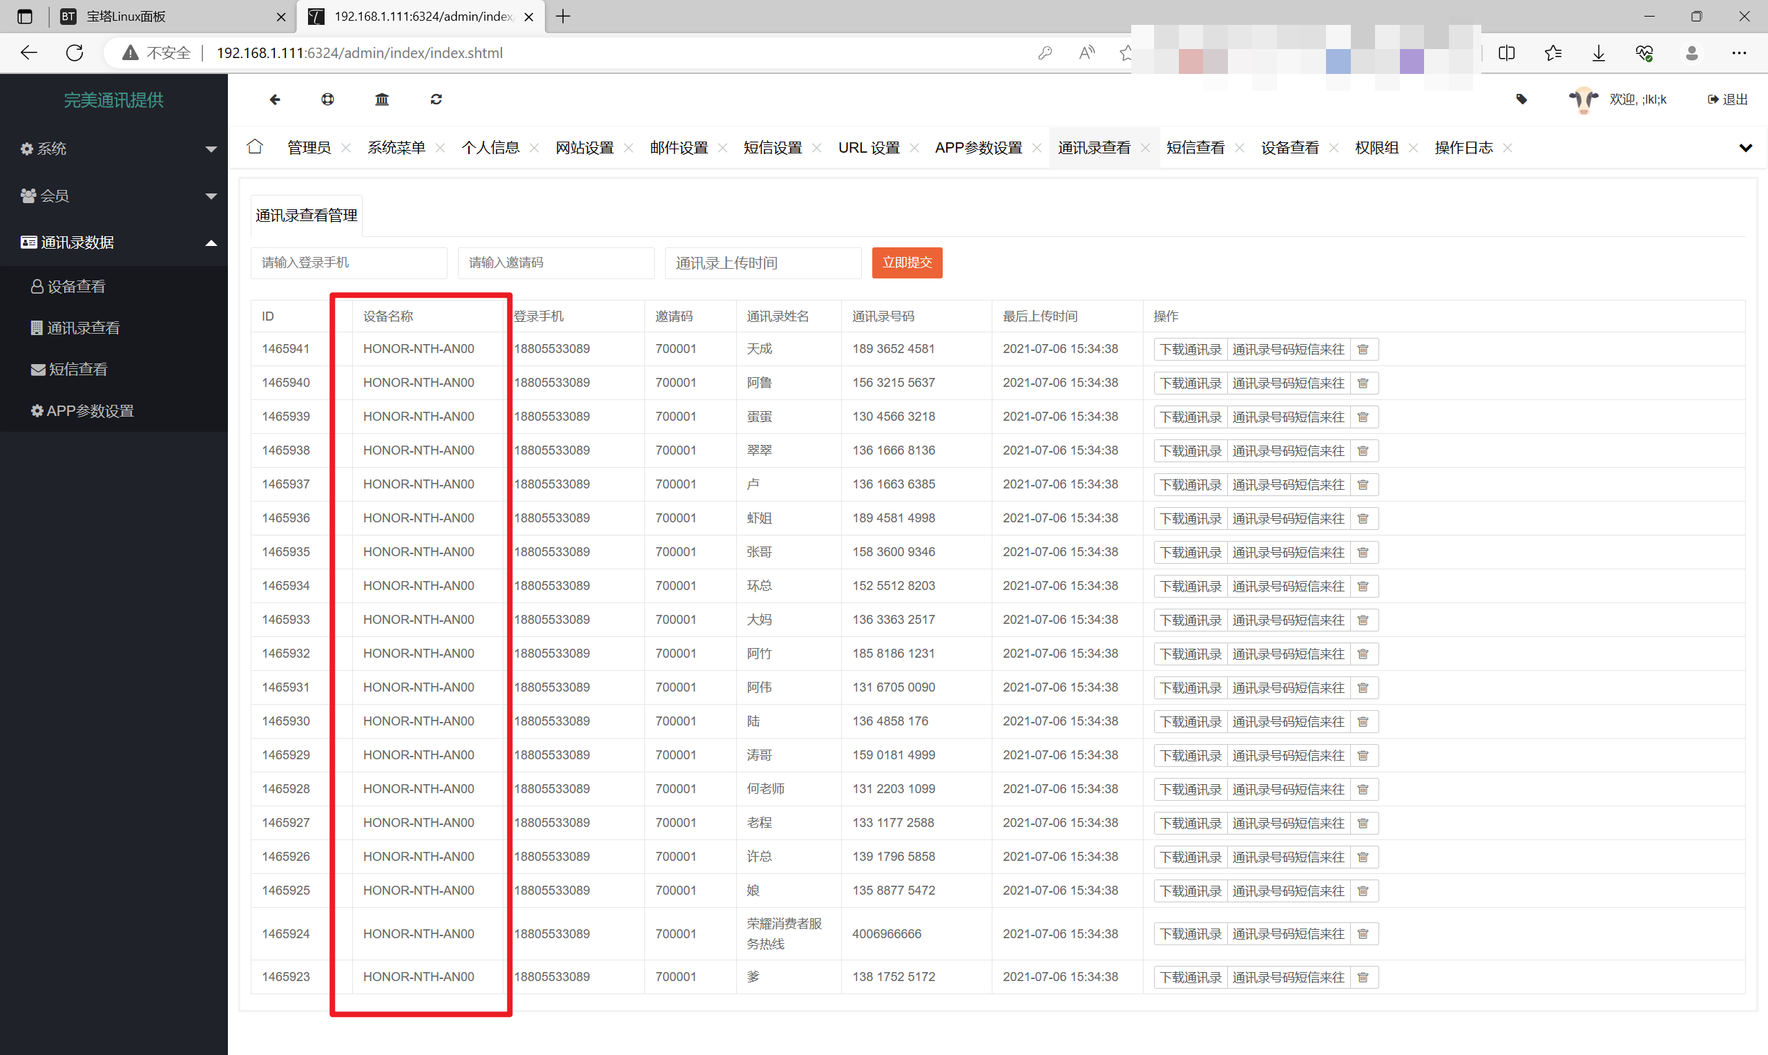The width and height of the screenshot is (1768, 1055).
Task: Click the home icon in the tab bar
Action: pyautogui.click(x=255, y=147)
